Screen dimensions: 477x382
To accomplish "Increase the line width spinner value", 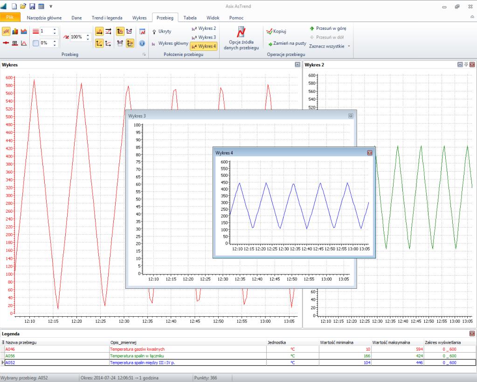I will [55, 29].
